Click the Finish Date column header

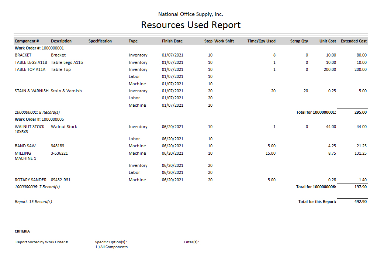pos(172,41)
